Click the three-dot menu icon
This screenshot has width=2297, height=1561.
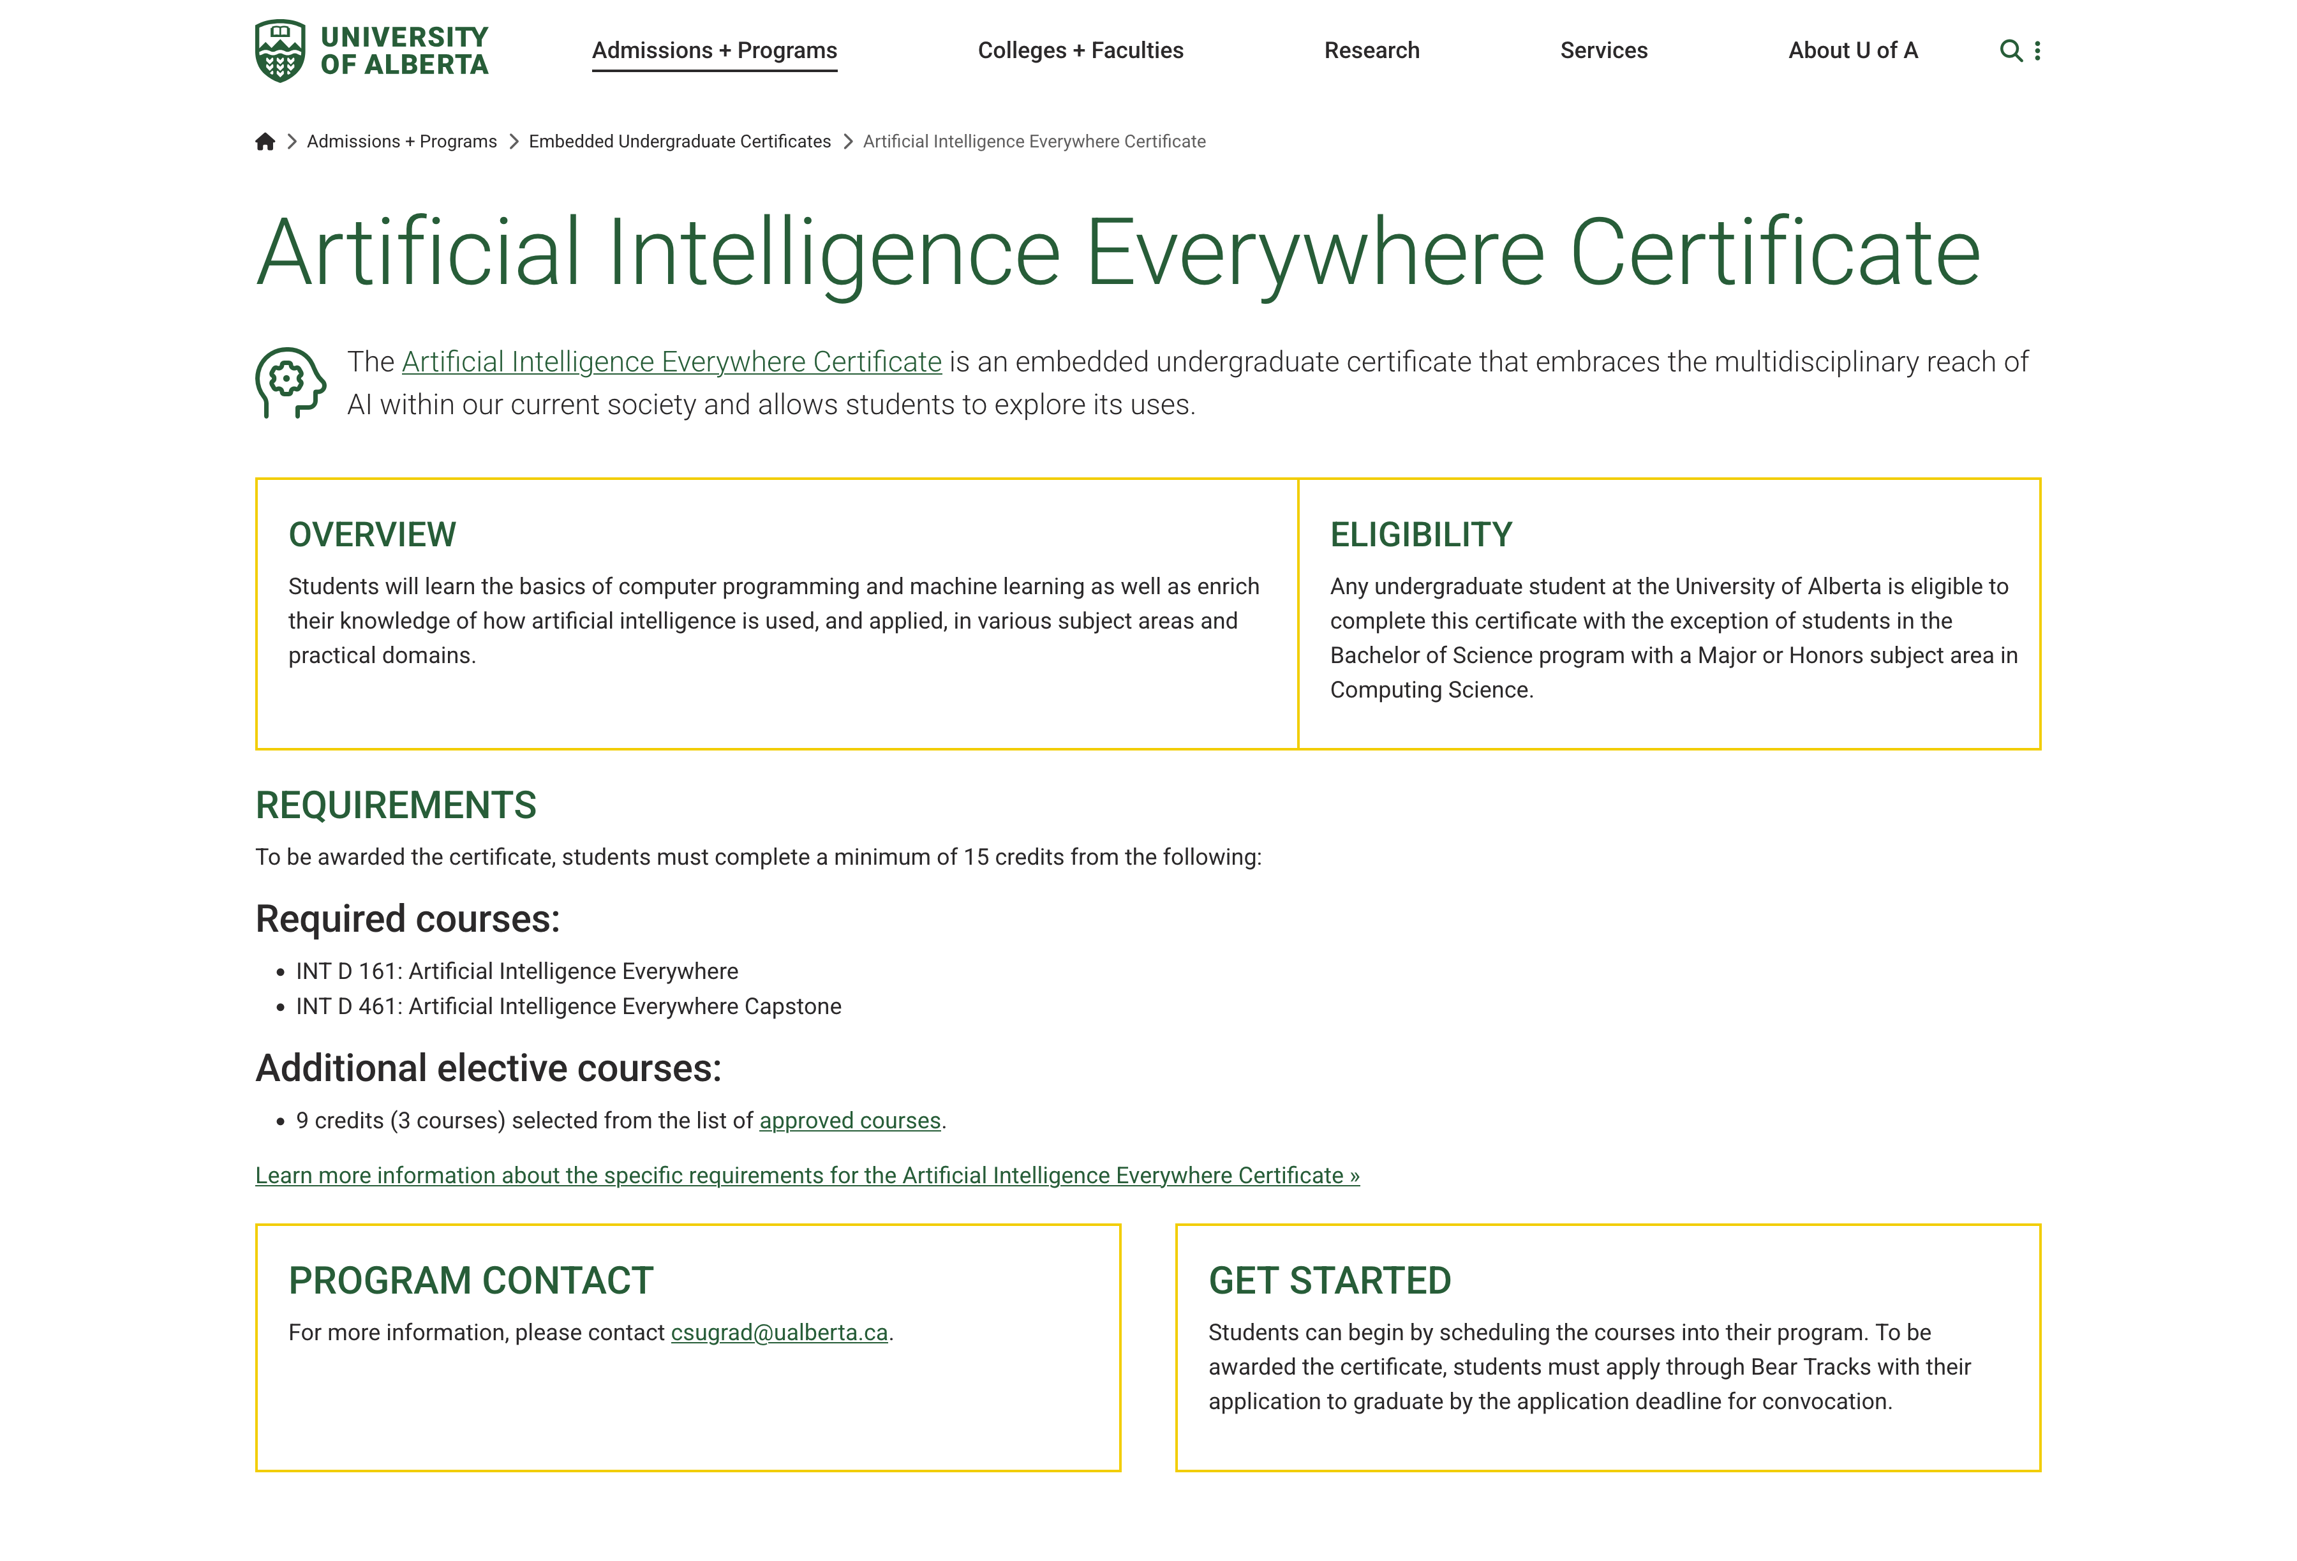pyautogui.click(x=2038, y=50)
